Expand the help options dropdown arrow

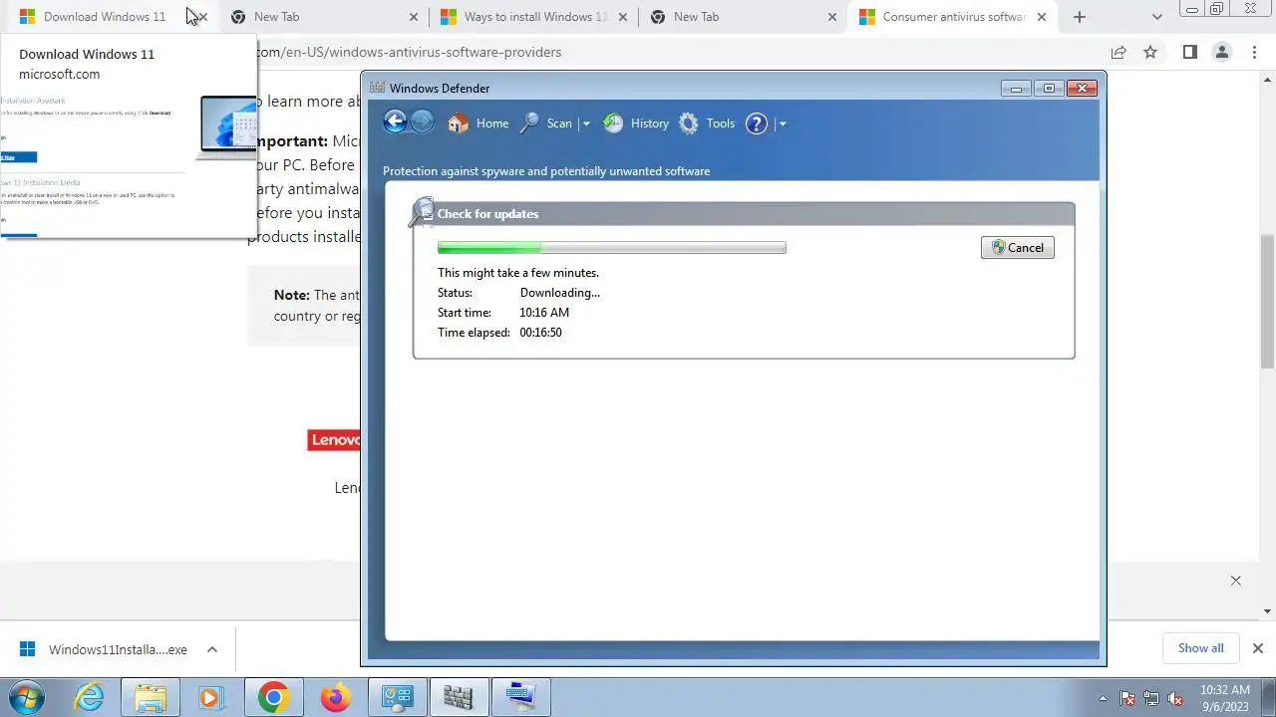click(x=783, y=124)
